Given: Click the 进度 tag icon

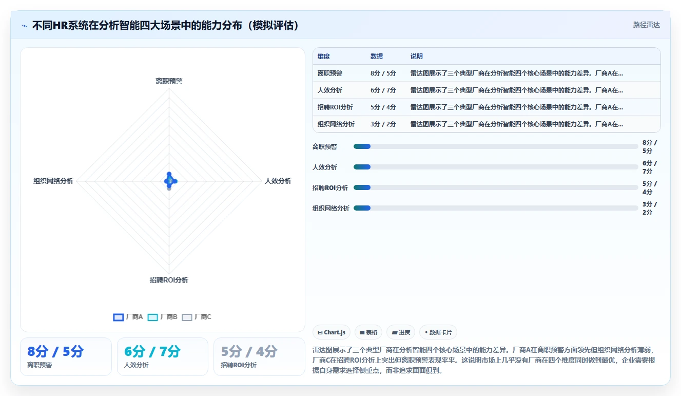Looking at the screenshot, I should tap(394, 333).
